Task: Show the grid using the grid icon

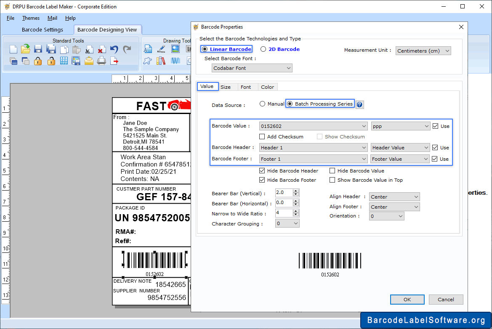Action: coord(64,61)
